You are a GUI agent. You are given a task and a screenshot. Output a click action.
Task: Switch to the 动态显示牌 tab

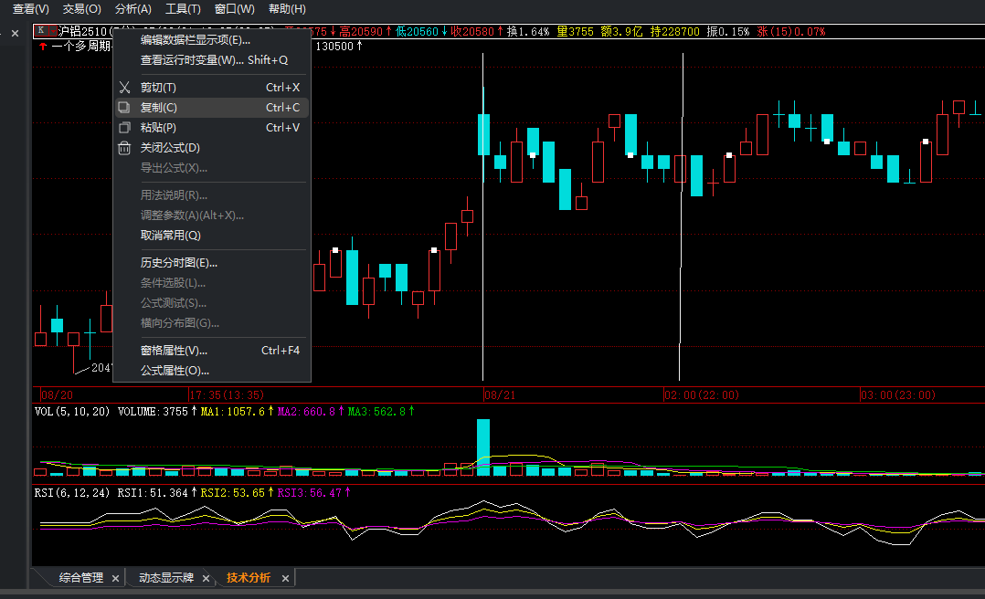(165, 578)
